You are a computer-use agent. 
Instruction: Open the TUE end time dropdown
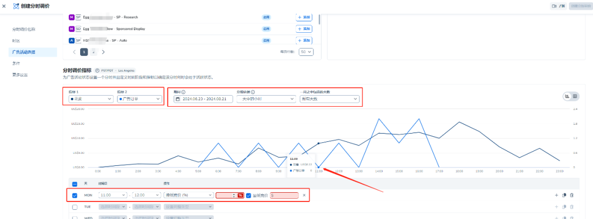point(146,207)
